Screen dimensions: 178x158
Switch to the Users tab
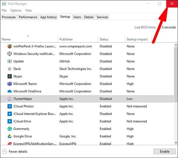77,17
